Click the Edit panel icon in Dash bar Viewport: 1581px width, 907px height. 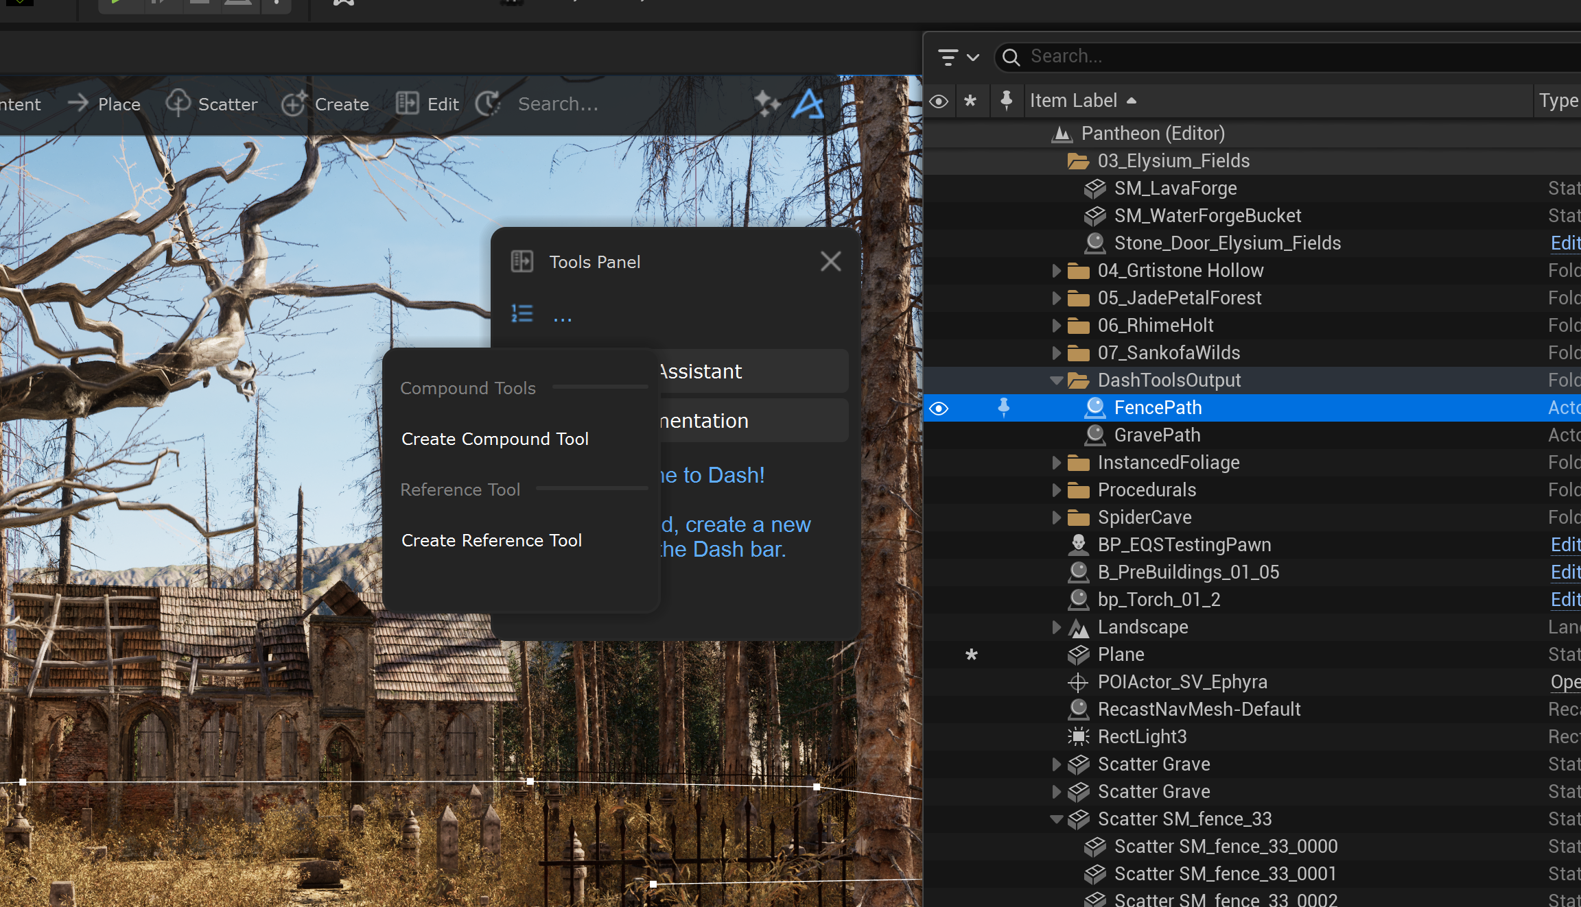(x=407, y=104)
